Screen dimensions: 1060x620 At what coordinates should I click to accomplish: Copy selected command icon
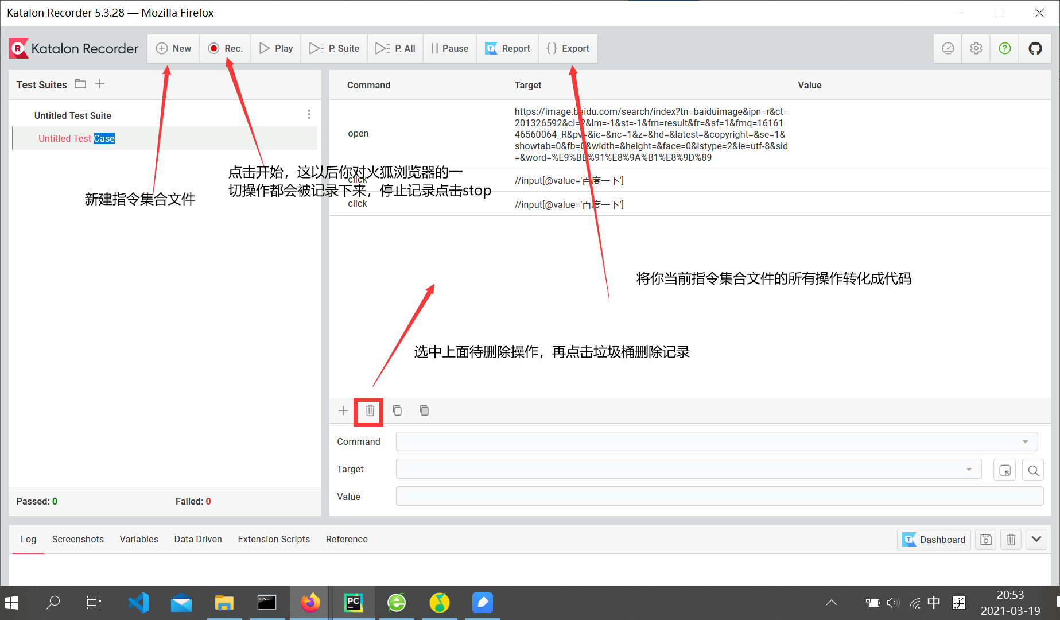[397, 410]
